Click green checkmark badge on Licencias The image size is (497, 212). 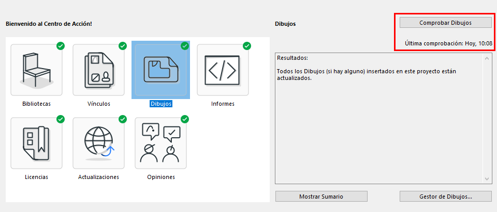[x=61, y=120]
